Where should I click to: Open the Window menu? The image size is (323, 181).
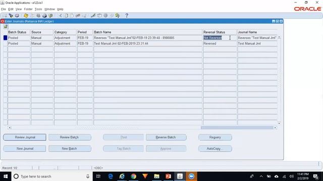pyautogui.click(x=49, y=9)
